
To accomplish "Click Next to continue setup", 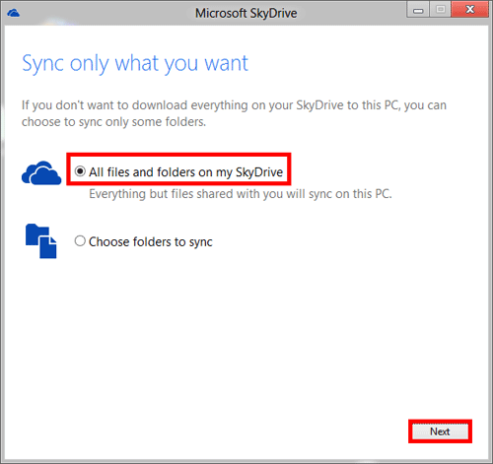I will pyautogui.click(x=440, y=431).
